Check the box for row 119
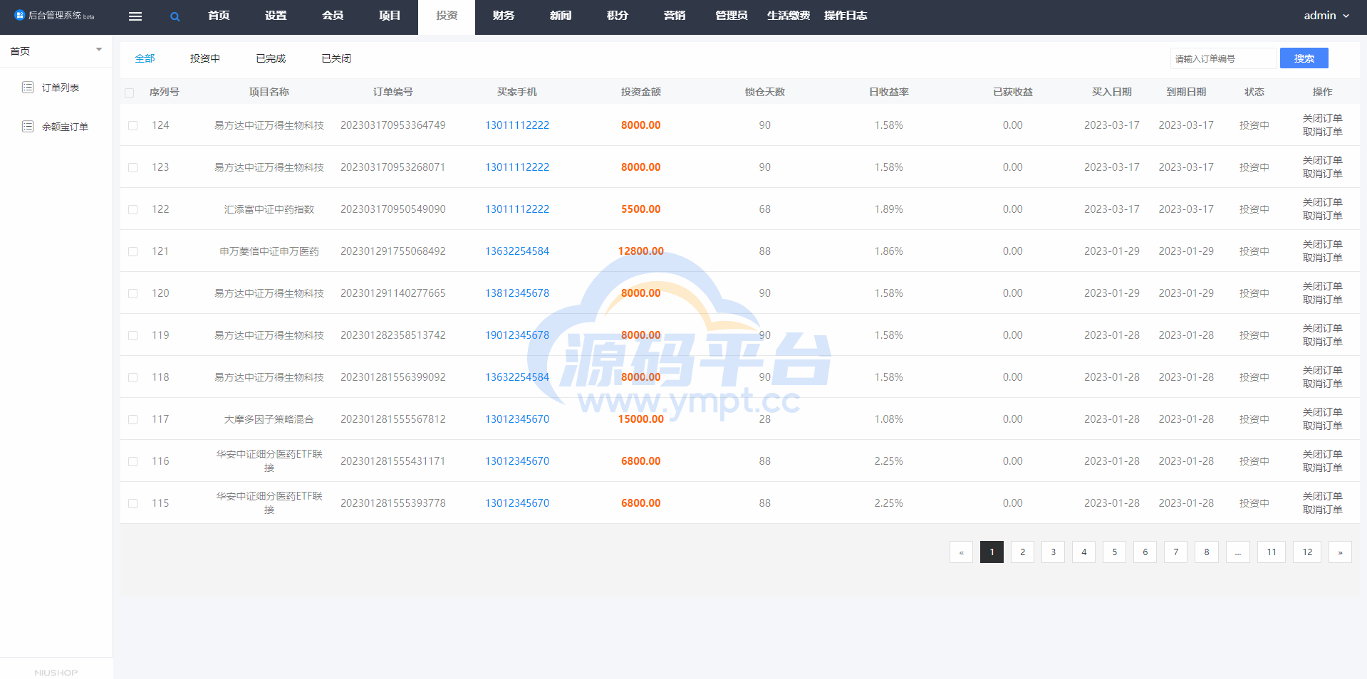Image resolution: width=1367 pixels, height=679 pixels. click(132, 335)
